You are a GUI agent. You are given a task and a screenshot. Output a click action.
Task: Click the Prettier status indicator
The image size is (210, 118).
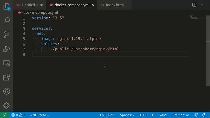181,115
